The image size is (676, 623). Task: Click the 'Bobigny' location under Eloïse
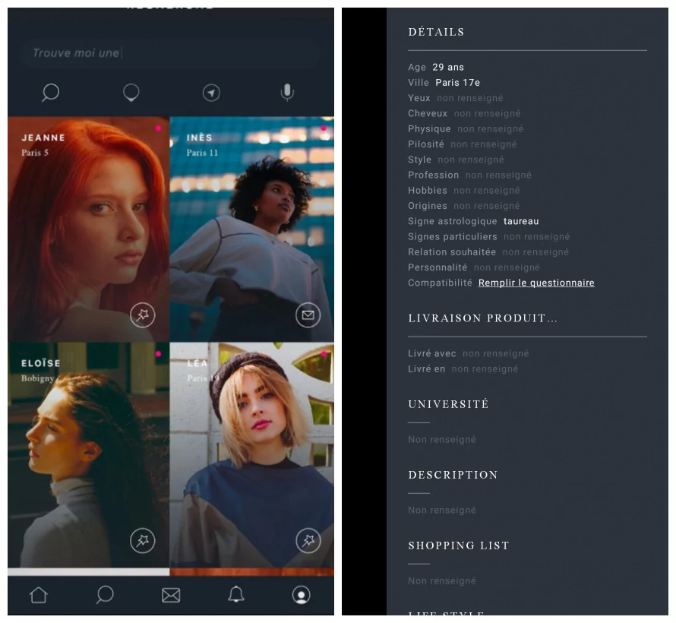click(37, 378)
